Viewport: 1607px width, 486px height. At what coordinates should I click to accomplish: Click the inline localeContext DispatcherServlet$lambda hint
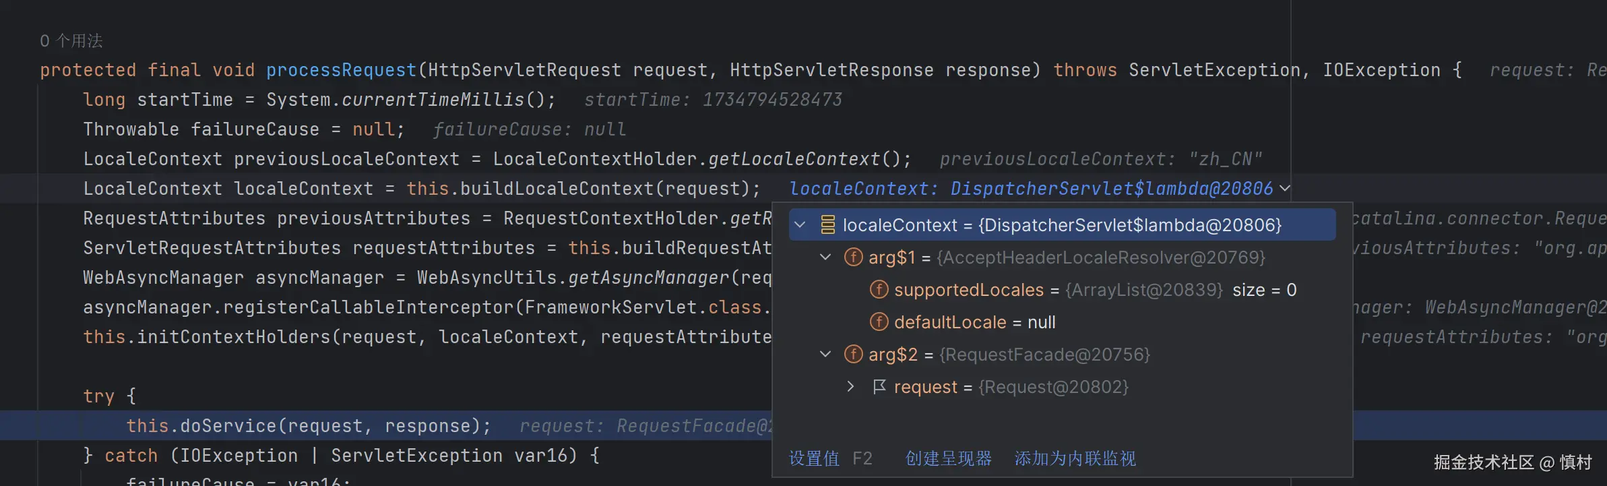1031,189
